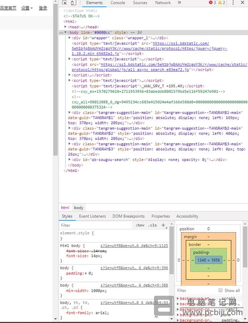Select body in the breadcrumb bar

pos(78,208)
